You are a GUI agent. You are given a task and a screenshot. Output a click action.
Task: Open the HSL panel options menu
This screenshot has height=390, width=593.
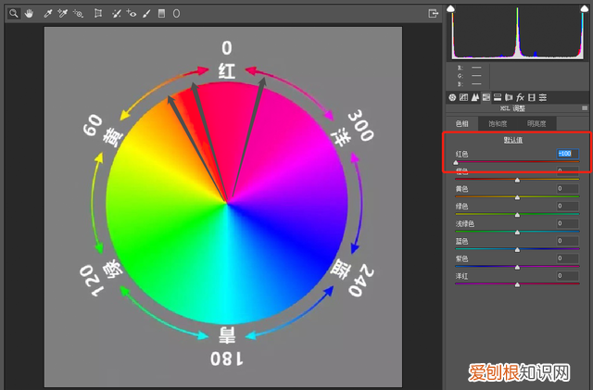coord(585,108)
